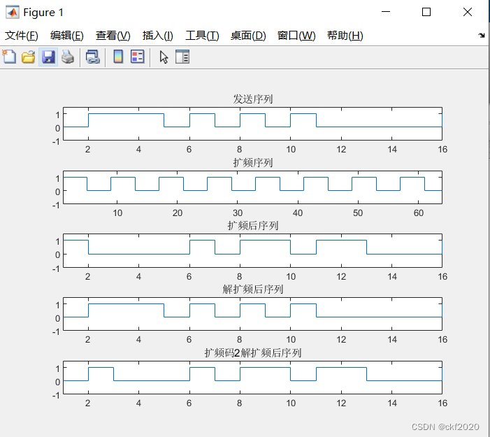Open the 查看(V) menu
The width and height of the screenshot is (490, 437).
[113, 36]
